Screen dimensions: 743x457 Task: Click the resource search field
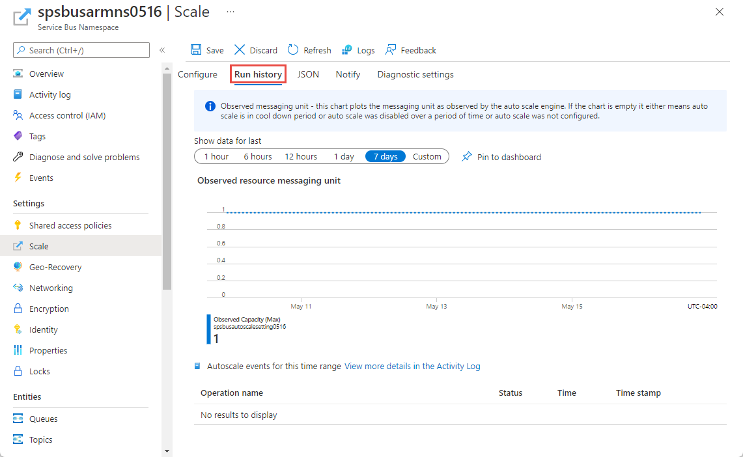click(81, 49)
